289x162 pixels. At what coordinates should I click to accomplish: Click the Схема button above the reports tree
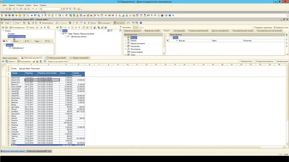(30, 27)
